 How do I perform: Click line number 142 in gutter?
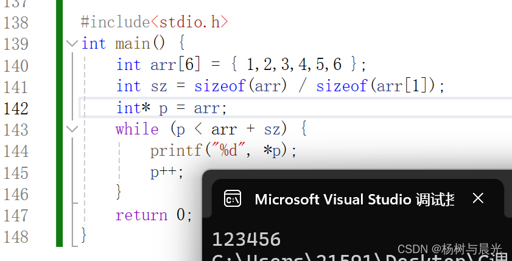pos(16,108)
